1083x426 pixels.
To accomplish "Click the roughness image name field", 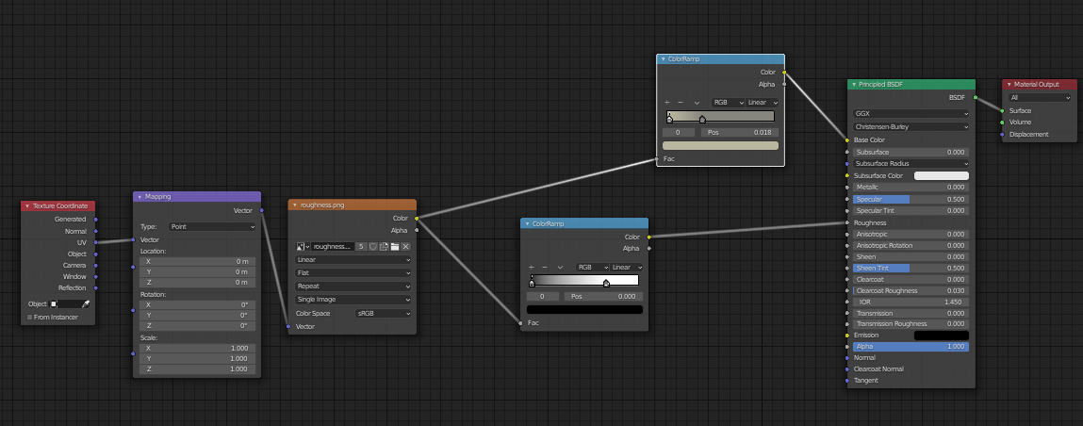I will click(x=333, y=247).
